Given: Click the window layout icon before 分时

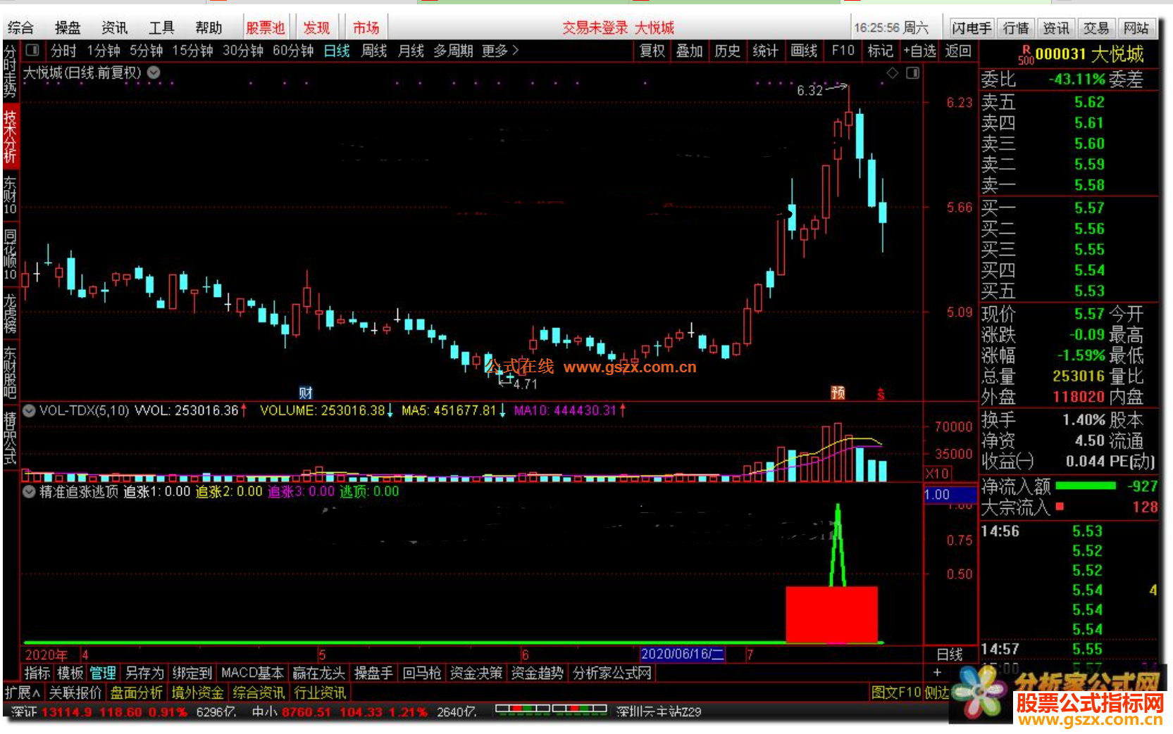Looking at the screenshot, I should click(x=32, y=50).
